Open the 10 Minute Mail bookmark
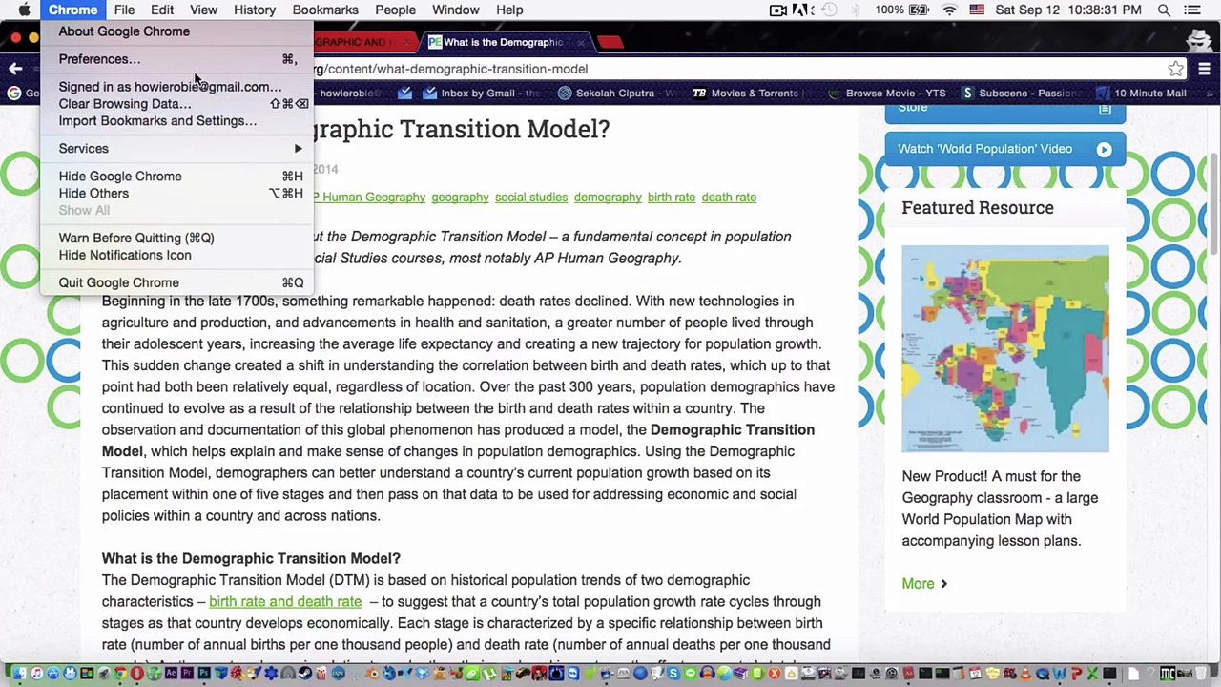This screenshot has height=687, width=1221. [1140, 93]
